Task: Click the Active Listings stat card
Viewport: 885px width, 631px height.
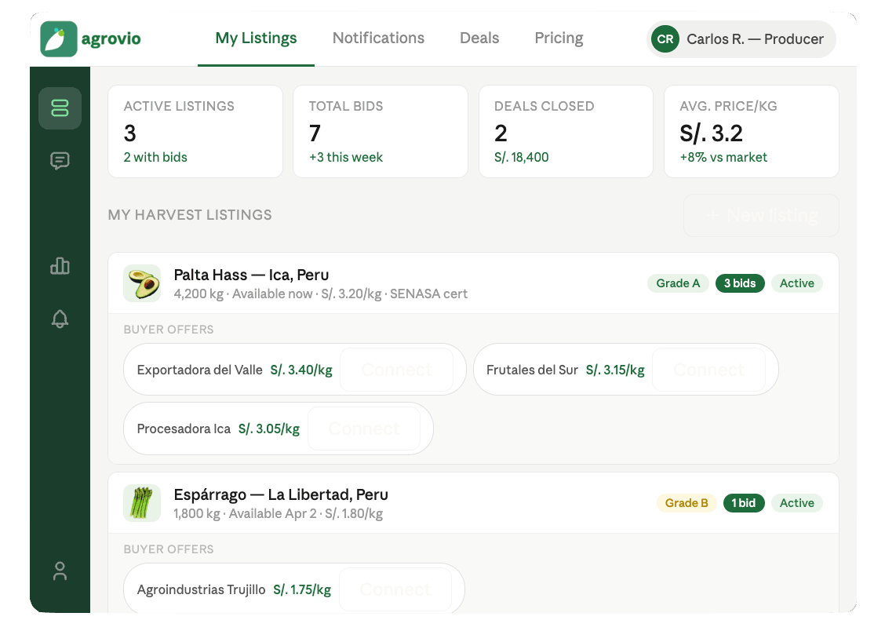Action: coord(195,132)
